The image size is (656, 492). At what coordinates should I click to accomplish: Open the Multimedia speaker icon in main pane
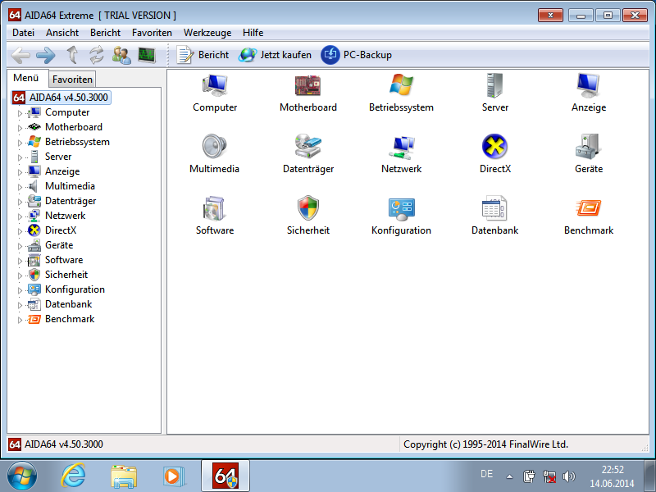tap(215, 147)
